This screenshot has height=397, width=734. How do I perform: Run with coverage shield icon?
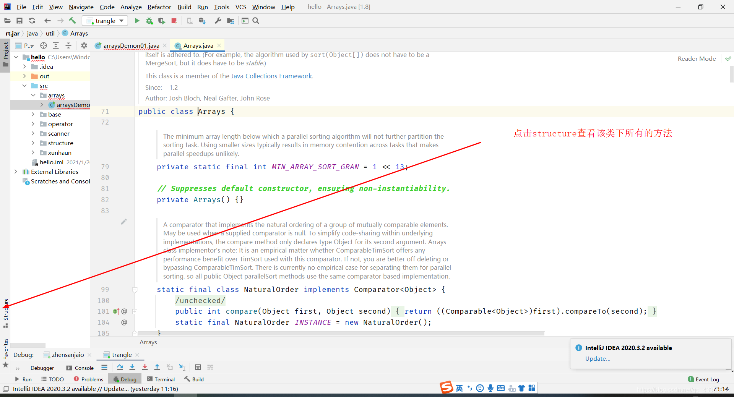(162, 21)
